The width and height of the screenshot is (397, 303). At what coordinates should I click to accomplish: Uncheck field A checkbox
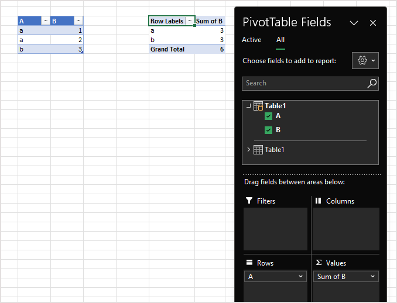tap(268, 116)
